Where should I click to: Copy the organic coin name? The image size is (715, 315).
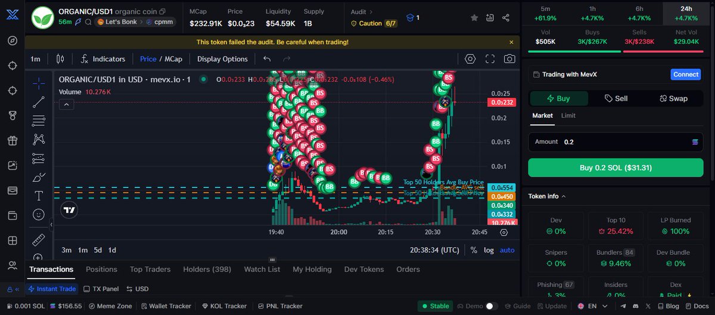click(163, 12)
